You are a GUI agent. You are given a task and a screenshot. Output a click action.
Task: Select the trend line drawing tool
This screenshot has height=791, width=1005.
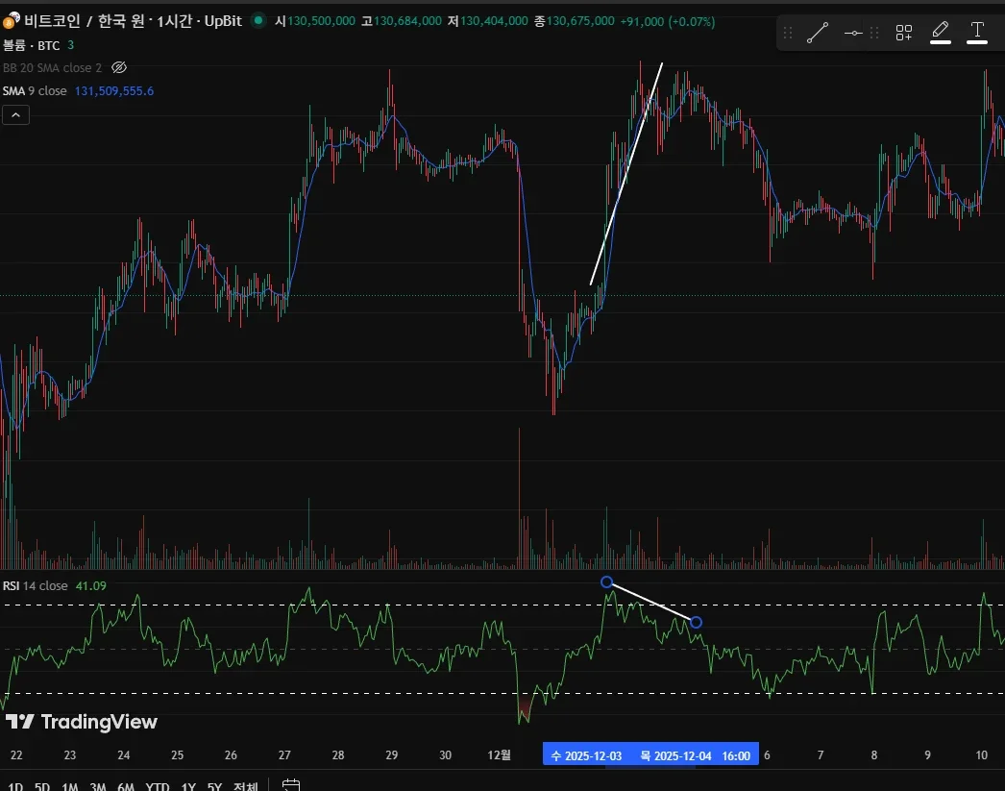[x=818, y=32]
